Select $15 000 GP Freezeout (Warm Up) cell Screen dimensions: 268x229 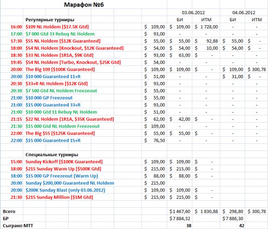tap(62, 176)
